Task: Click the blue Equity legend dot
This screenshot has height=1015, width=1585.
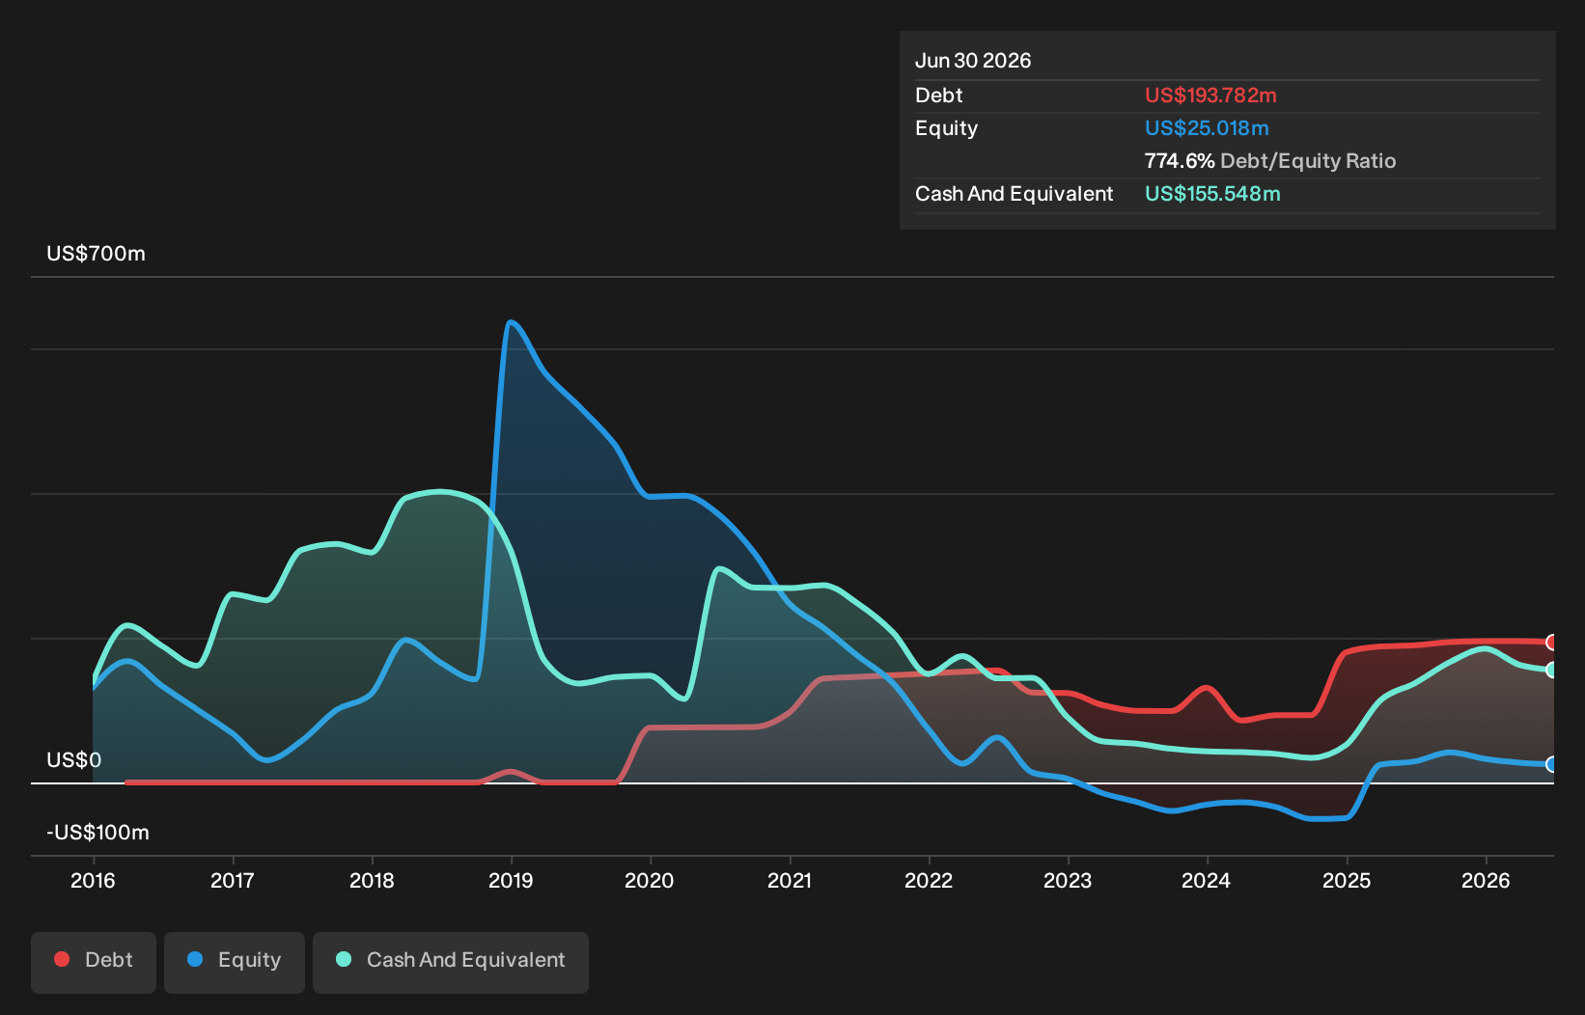Action: 195,959
